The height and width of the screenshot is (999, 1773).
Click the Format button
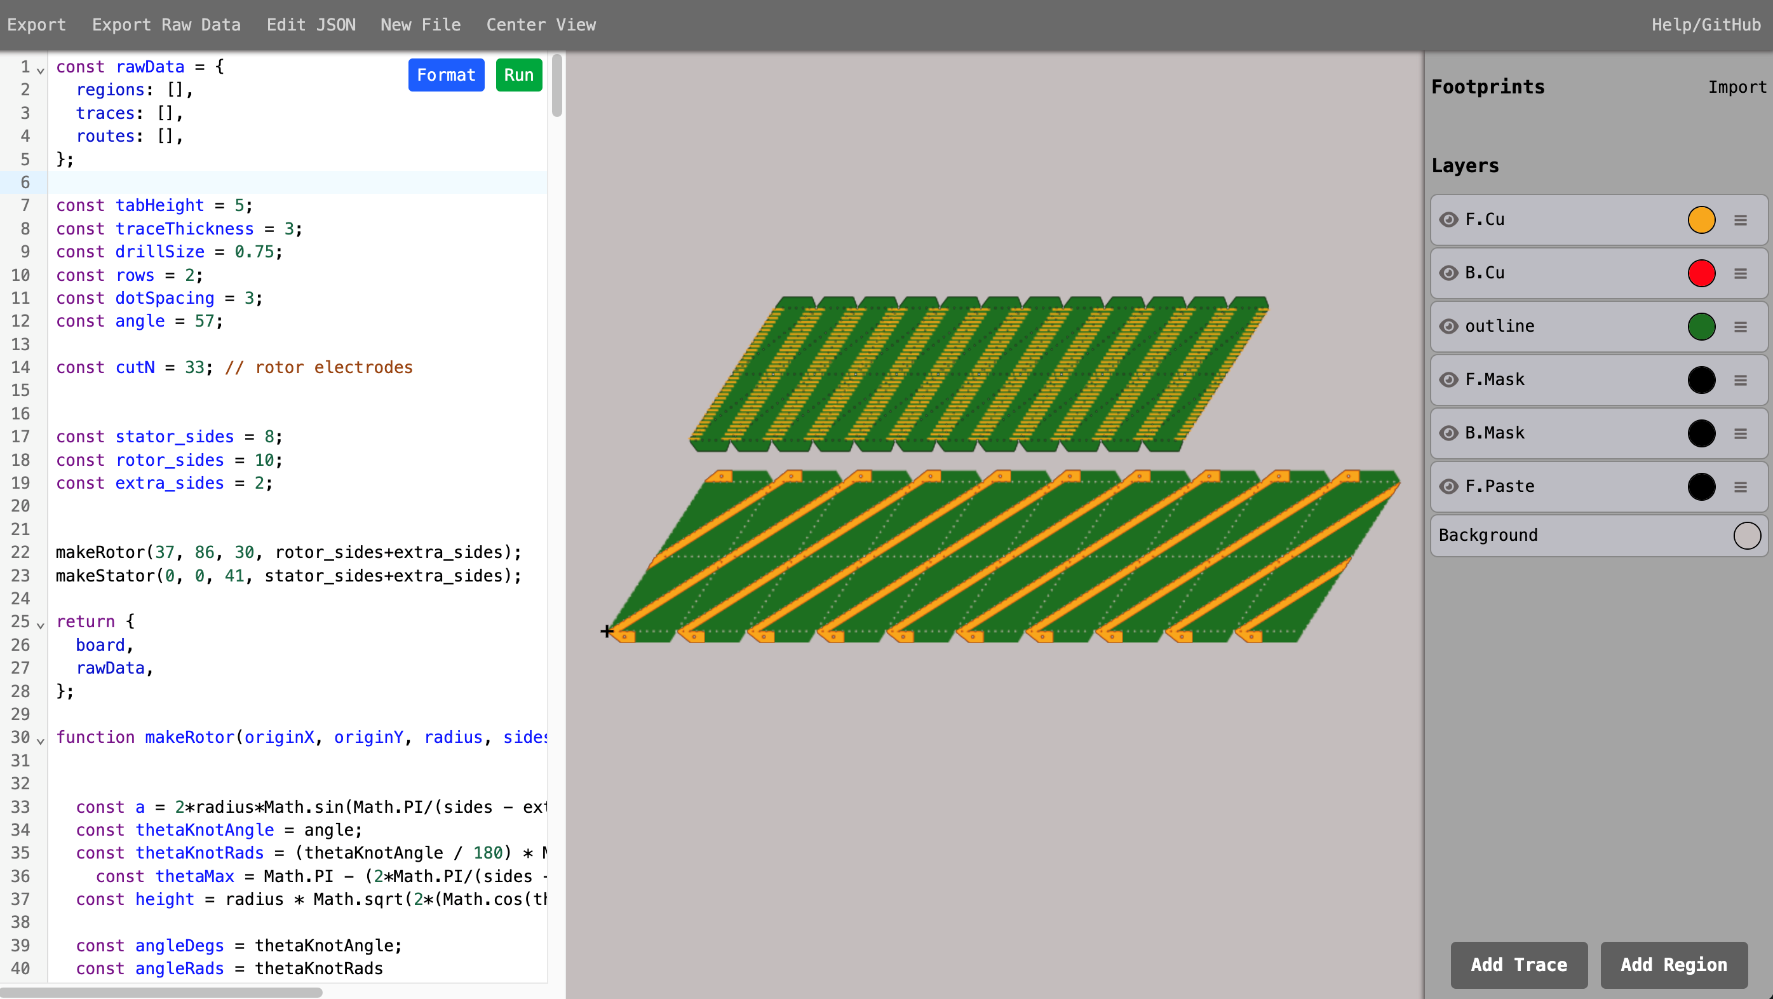tap(446, 74)
